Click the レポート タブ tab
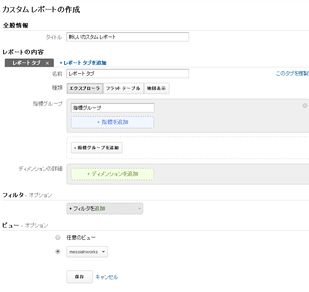Screen dimensions: 309x292 pyautogui.click(x=26, y=63)
